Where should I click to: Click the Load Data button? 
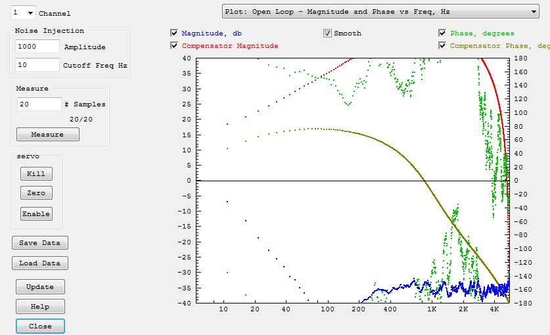click(40, 263)
